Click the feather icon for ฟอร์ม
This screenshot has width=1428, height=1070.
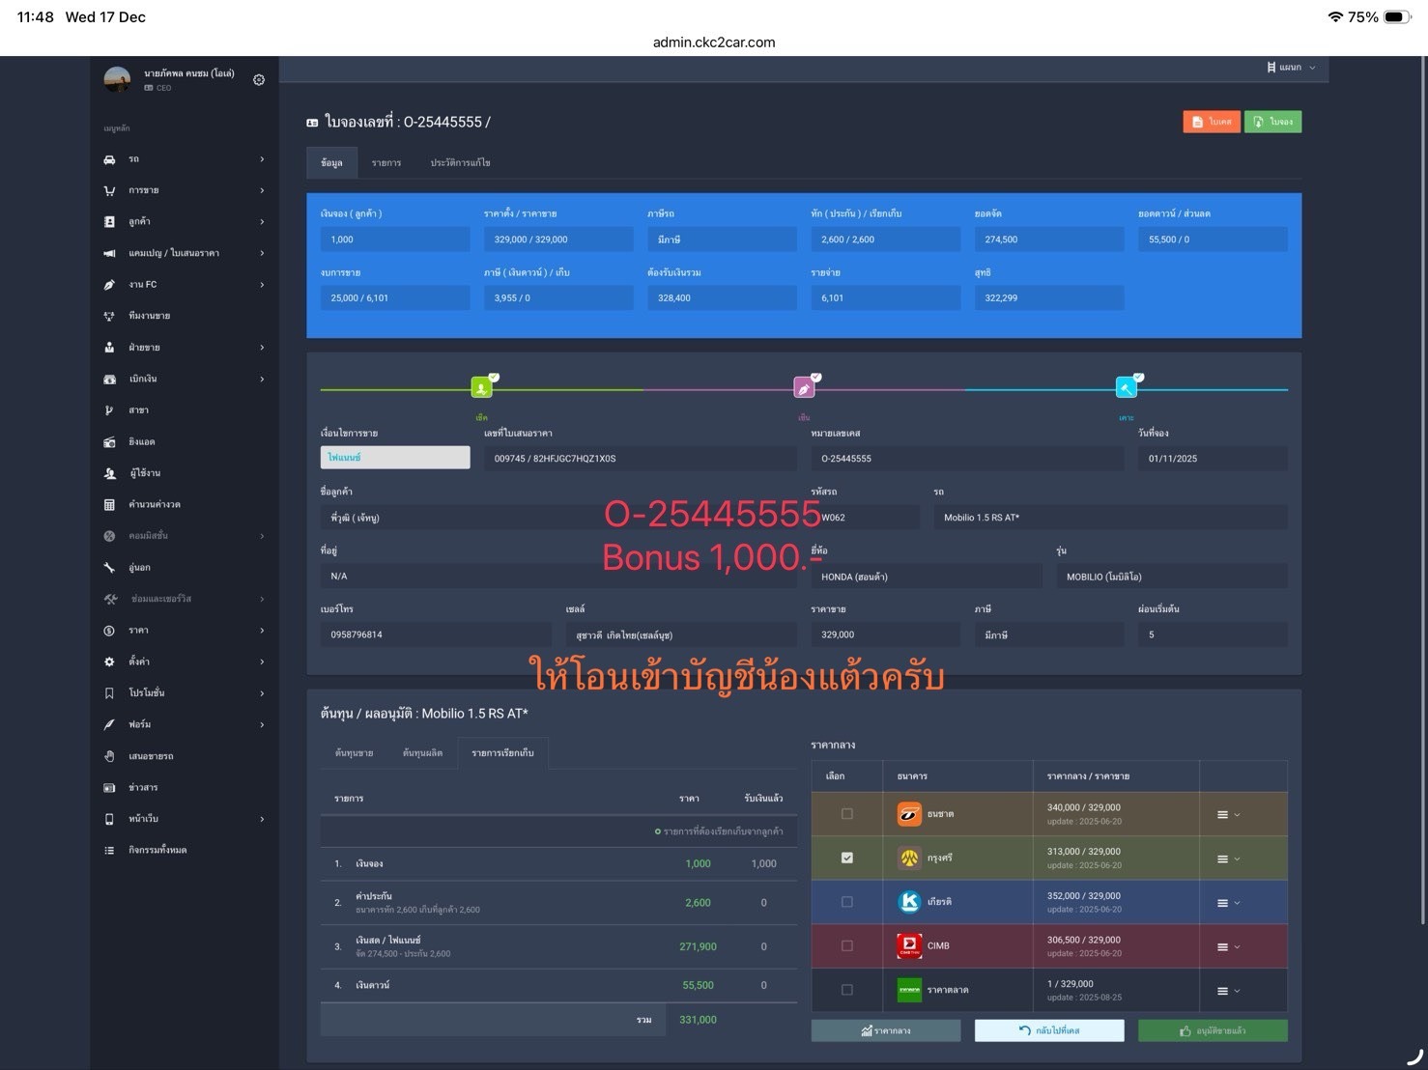(109, 724)
